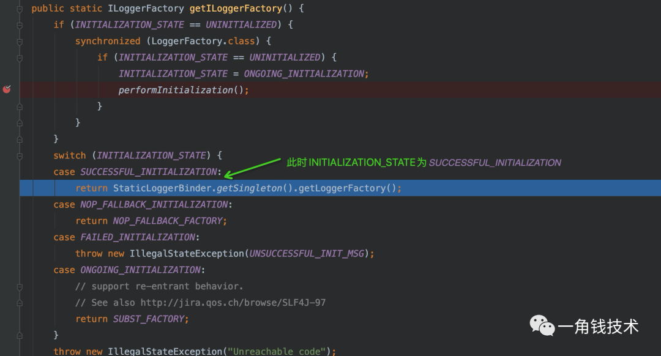Click the "Unreachable code" string literal
The width and height of the screenshot is (661, 356).
coord(277,351)
